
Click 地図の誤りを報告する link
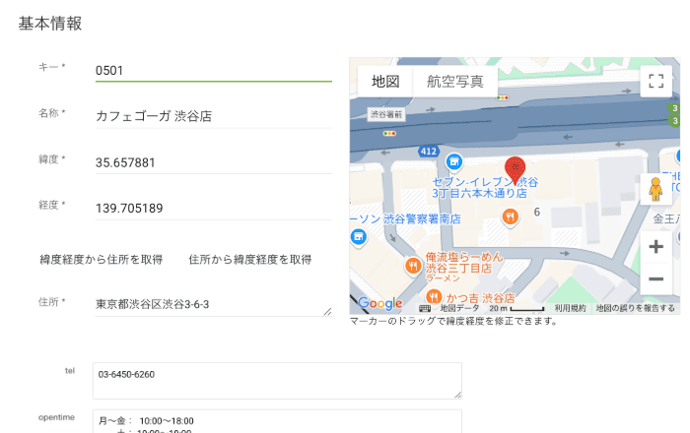(635, 308)
